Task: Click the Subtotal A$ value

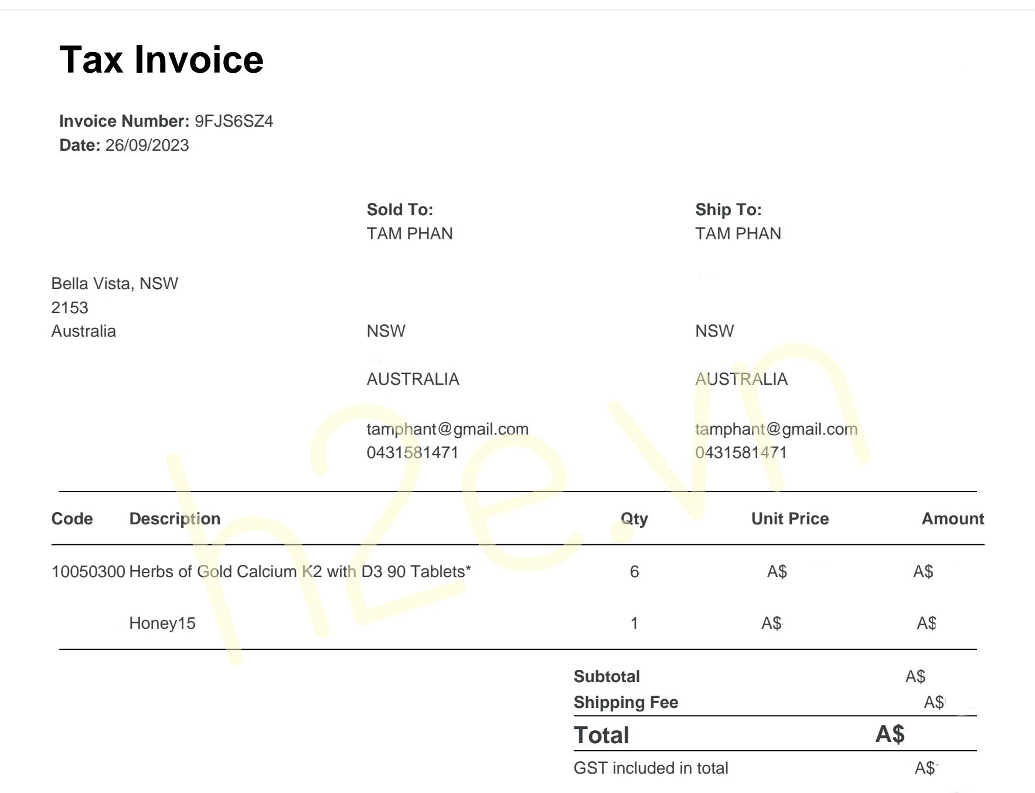Action: click(x=915, y=677)
